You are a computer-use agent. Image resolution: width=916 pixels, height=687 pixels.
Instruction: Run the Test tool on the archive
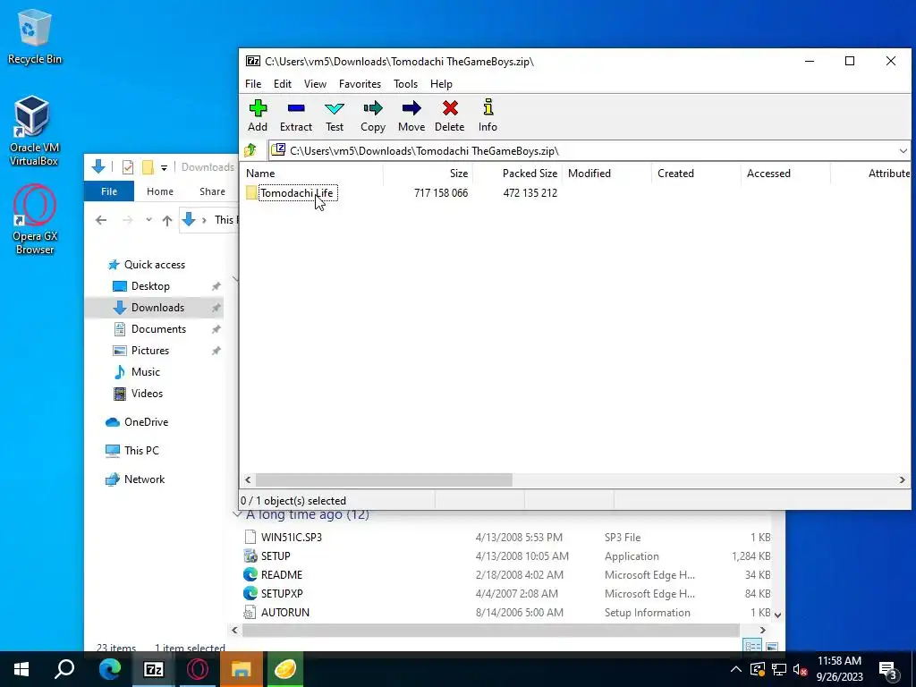point(335,115)
